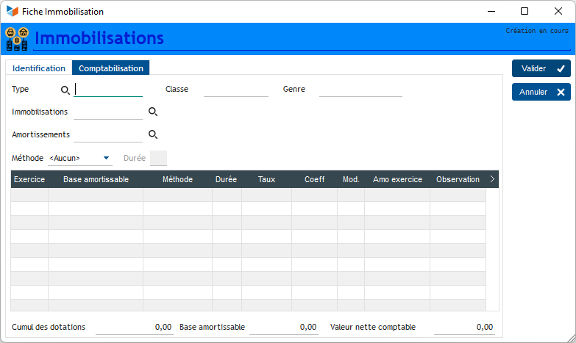The height and width of the screenshot is (343, 576).
Task: Click the Exercice column header
Action: [x=29, y=179]
